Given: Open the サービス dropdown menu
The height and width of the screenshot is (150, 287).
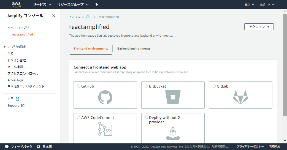Looking at the screenshot, I should [42, 5].
